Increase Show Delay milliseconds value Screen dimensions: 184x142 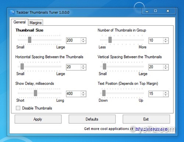(x=83, y=92)
